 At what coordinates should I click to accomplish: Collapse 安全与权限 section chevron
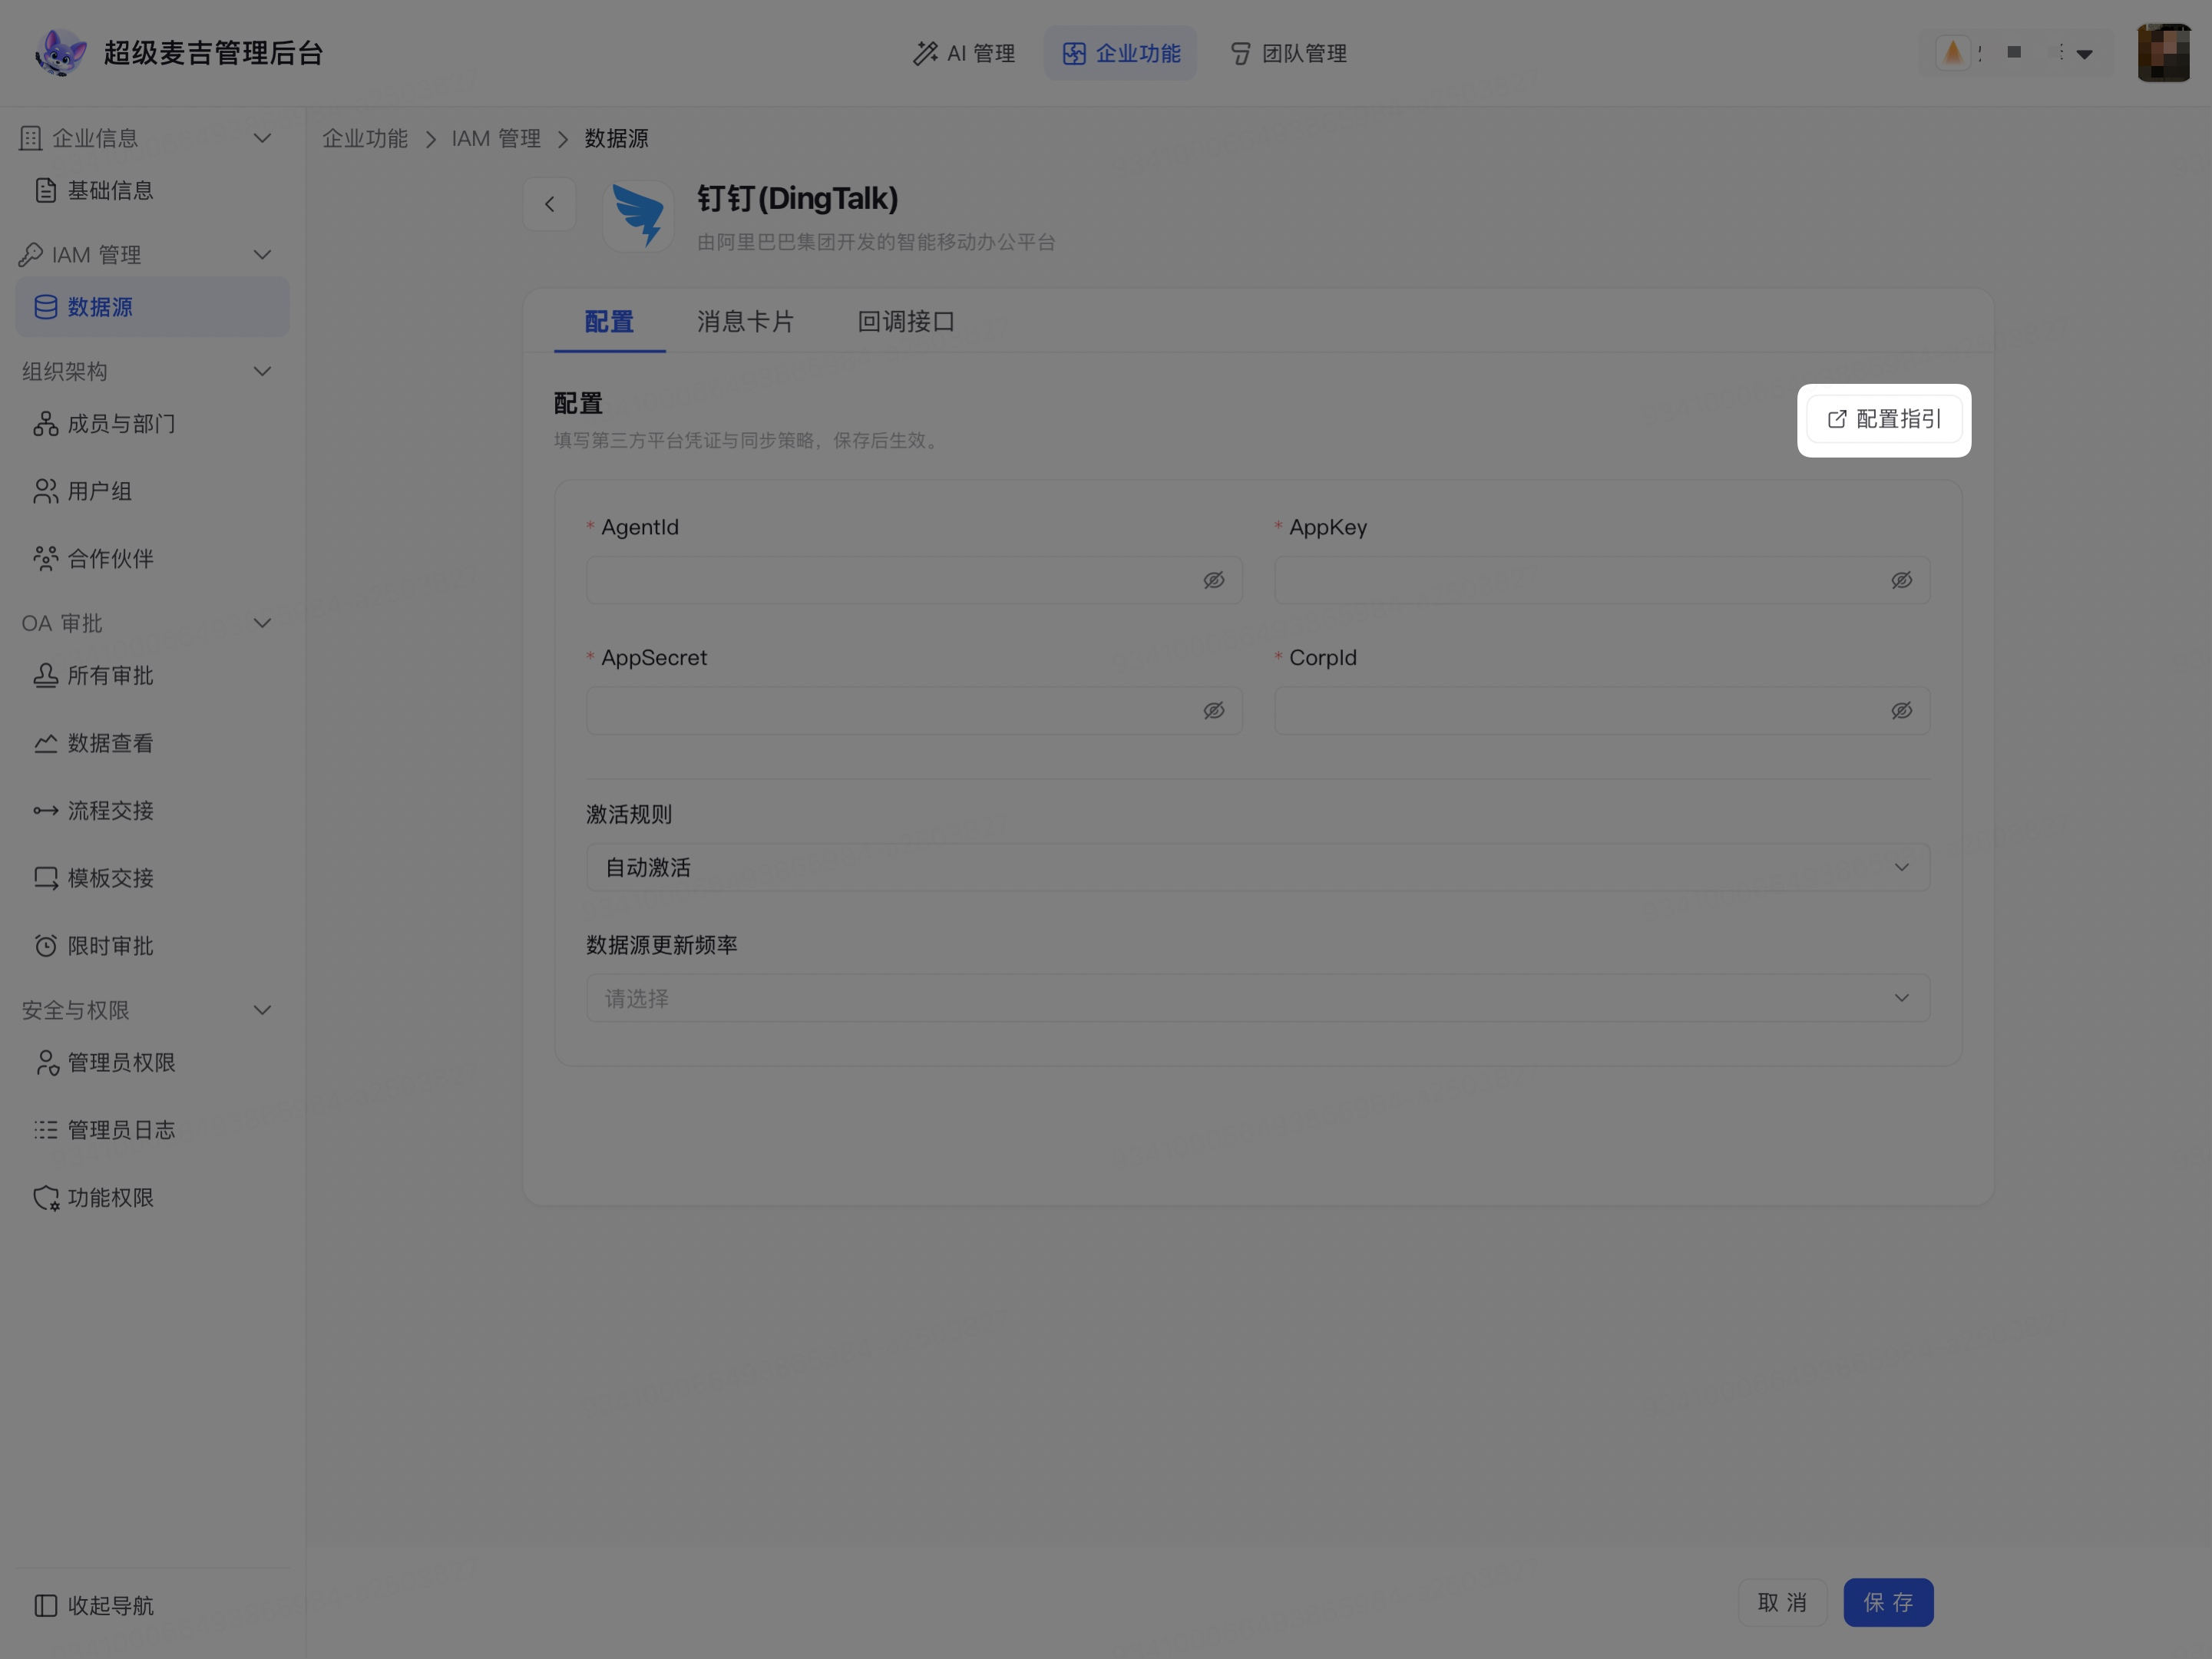pyautogui.click(x=263, y=1010)
